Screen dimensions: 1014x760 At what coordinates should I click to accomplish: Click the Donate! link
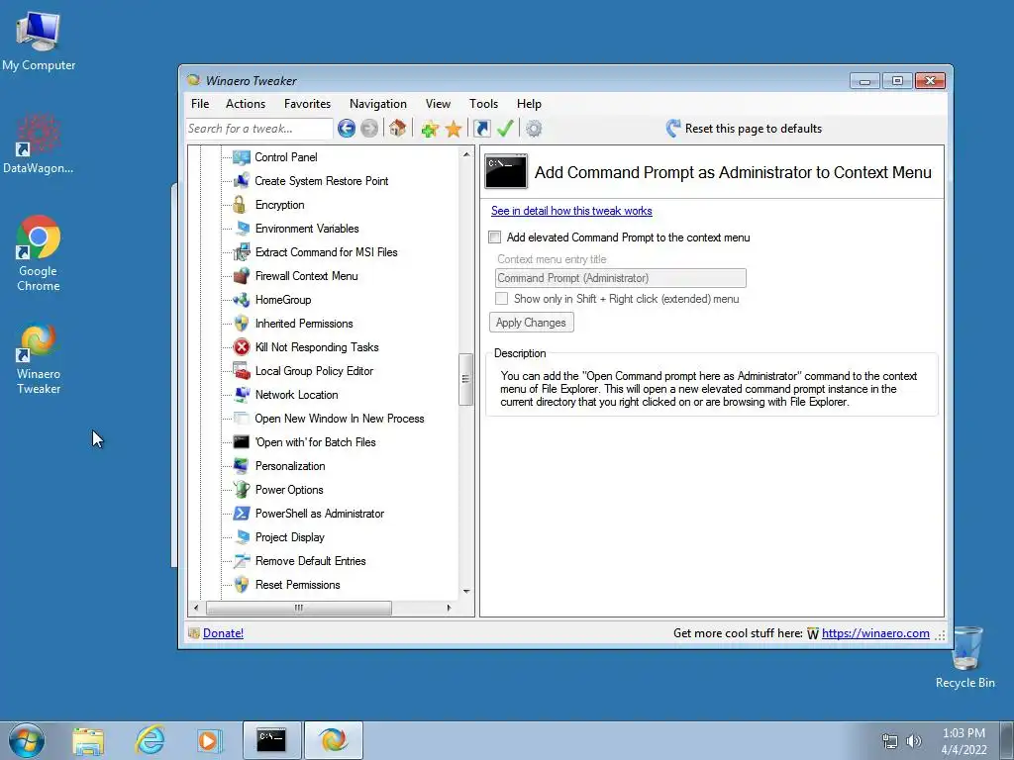tap(223, 633)
